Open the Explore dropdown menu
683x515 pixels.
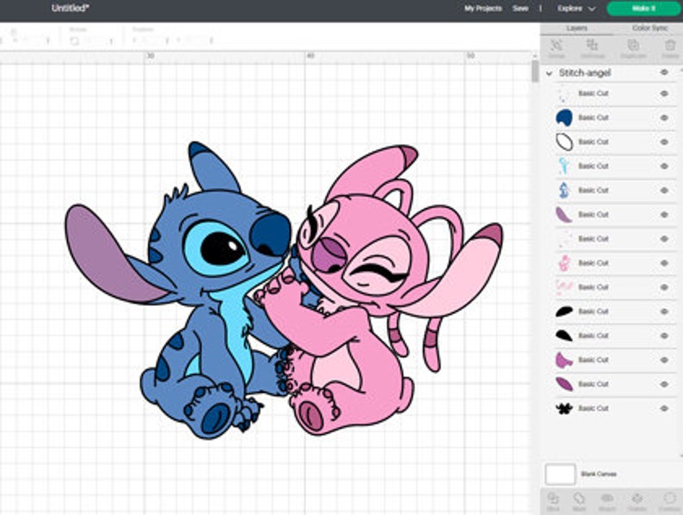(575, 9)
